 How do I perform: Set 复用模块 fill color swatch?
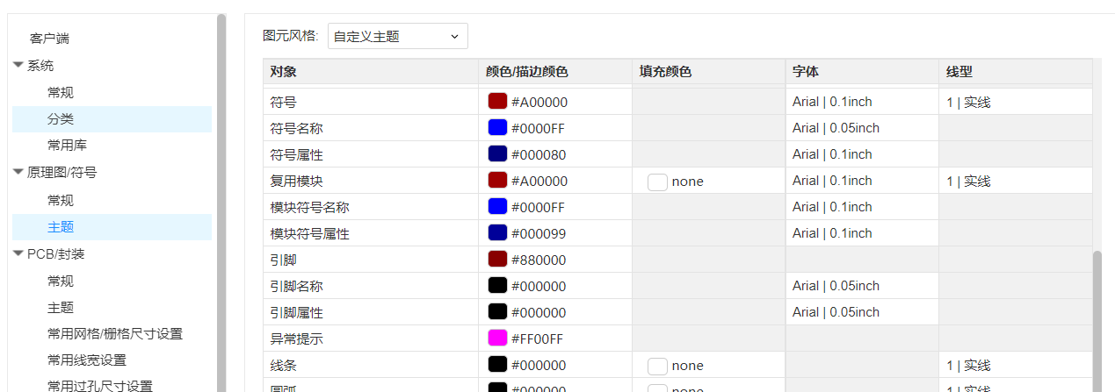coord(657,182)
